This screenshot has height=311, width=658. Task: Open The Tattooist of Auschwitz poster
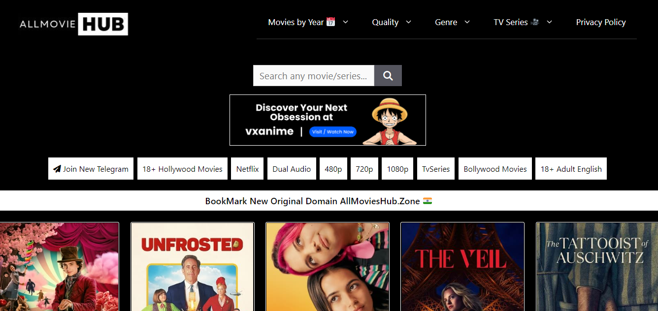coord(597,267)
